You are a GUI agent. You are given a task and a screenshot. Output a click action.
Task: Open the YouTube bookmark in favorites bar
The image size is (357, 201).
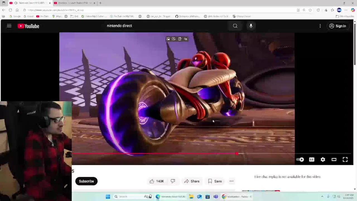click(x=42, y=16)
